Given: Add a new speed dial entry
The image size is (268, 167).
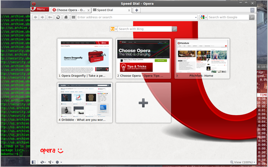Looking at the screenshot, I should coord(143,103).
